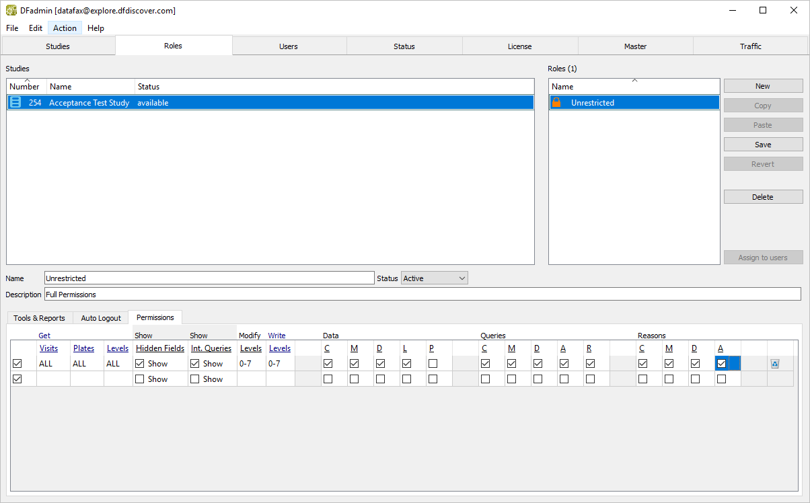Save the current role

click(763, 145)
